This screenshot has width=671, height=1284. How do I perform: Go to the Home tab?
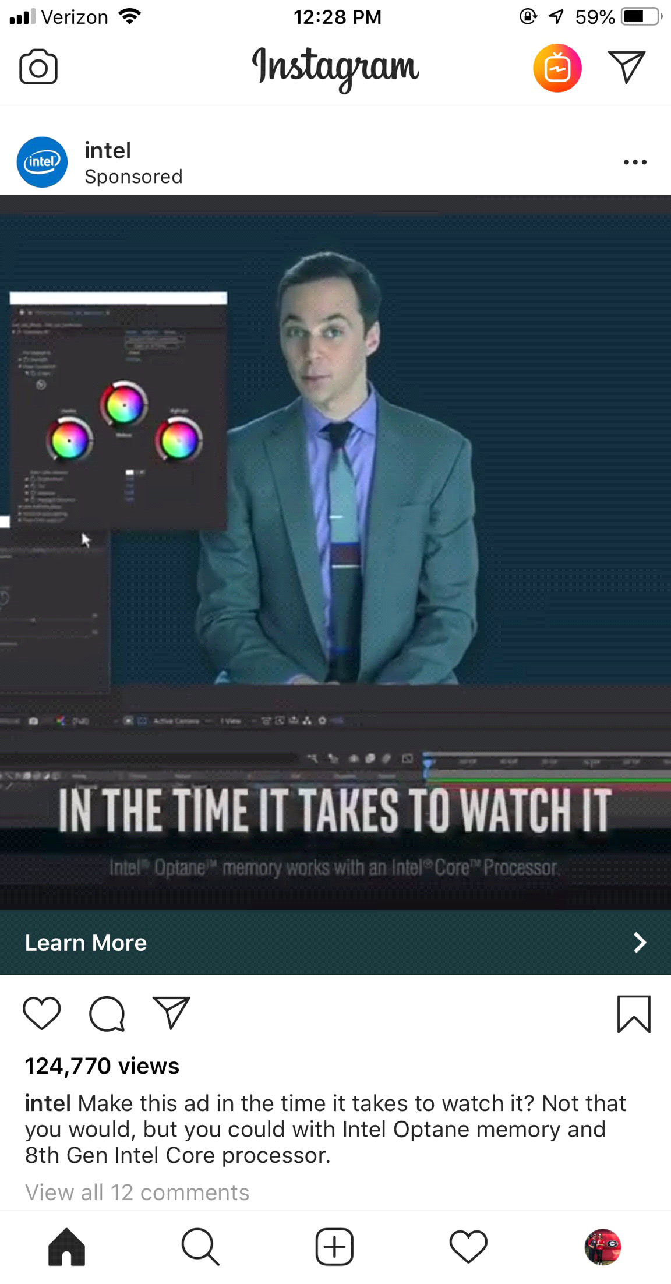[66, 1247]
